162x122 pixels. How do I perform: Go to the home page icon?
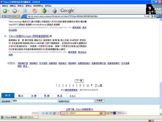tap(35, 11)
